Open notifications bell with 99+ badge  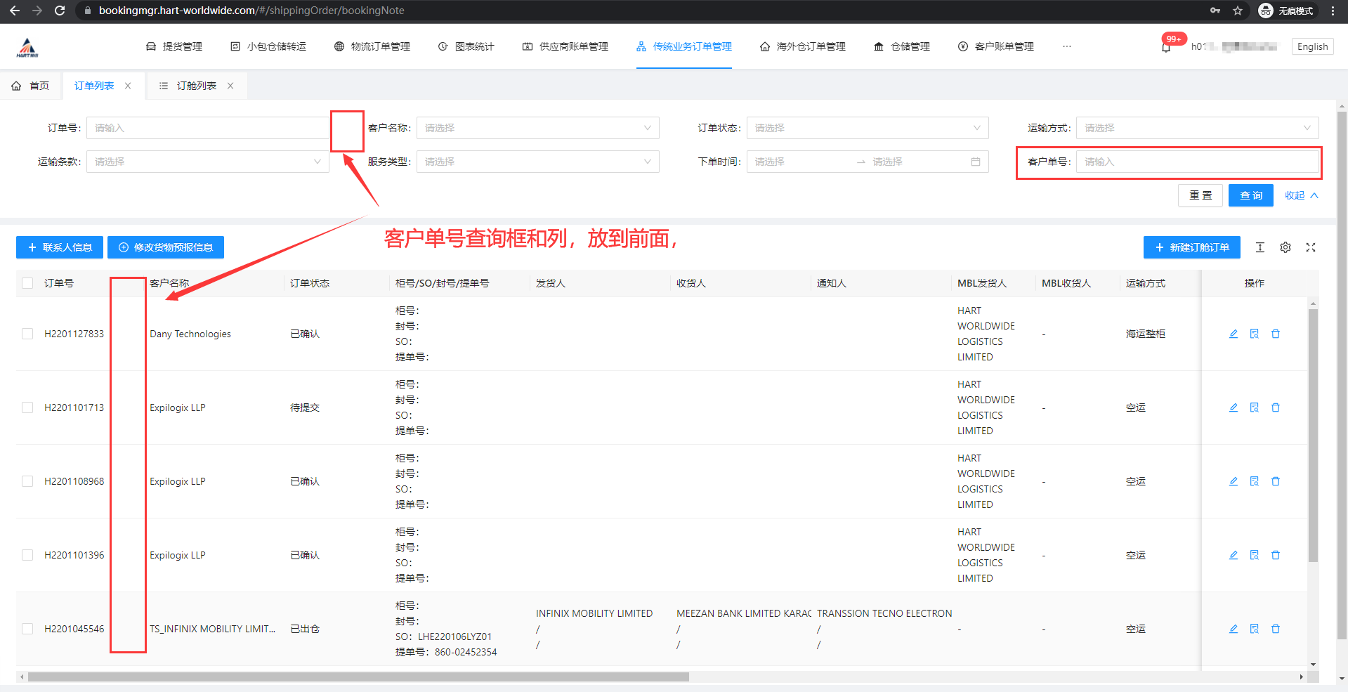pyautogui.click(x=1166, y=47)
